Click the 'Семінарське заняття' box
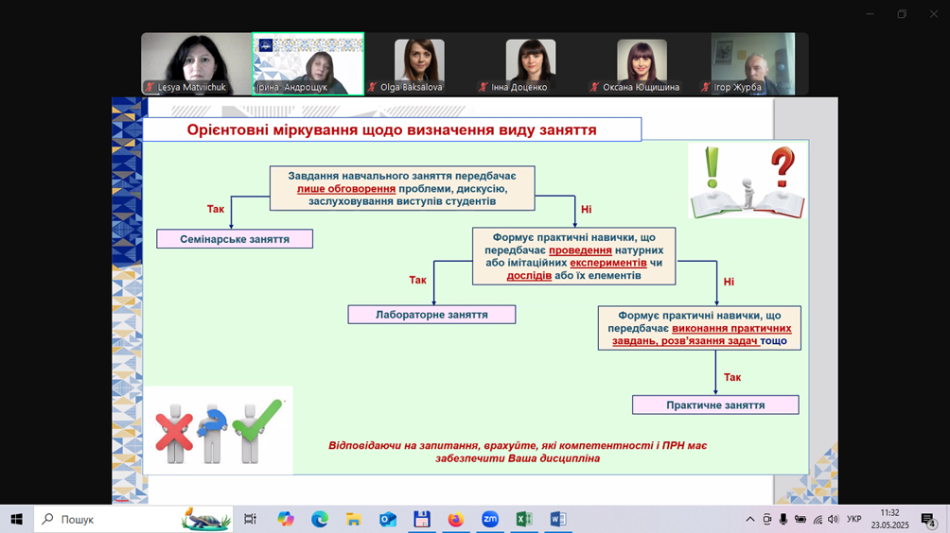 235,239
